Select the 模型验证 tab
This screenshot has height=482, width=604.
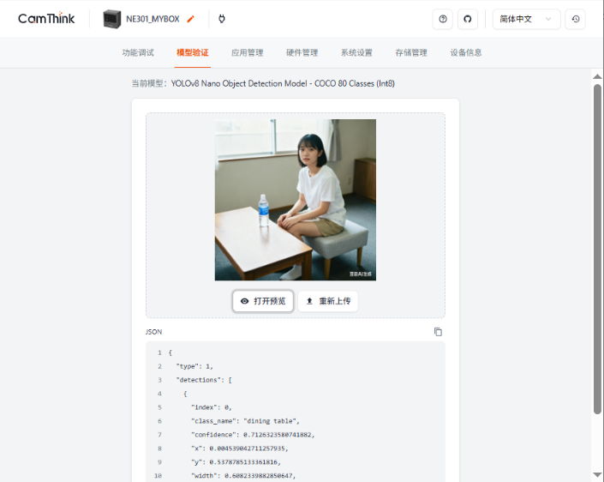point(193,53)
